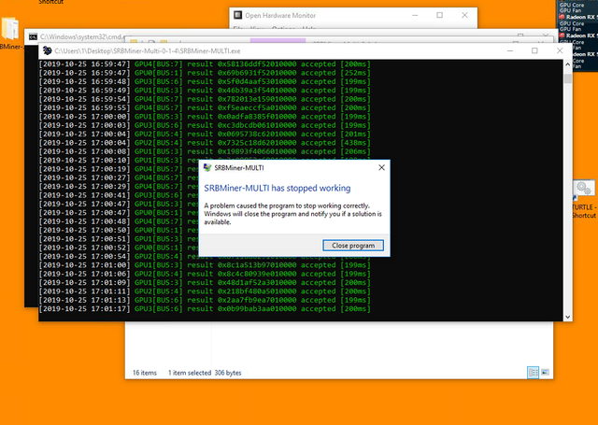This screenshot has height=425, width=598.
Task: Click the Open Hardware Monitor window icon
Action: point(238,15)
